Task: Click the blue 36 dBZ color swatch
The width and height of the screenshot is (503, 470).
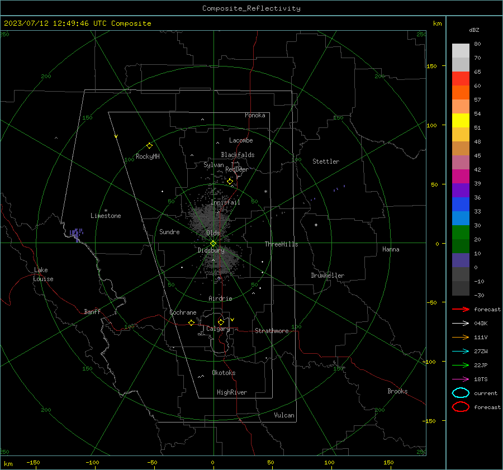Action: [461, 204]
